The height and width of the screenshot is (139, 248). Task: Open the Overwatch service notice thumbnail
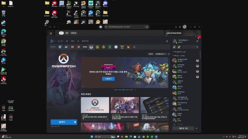point(95,105)
